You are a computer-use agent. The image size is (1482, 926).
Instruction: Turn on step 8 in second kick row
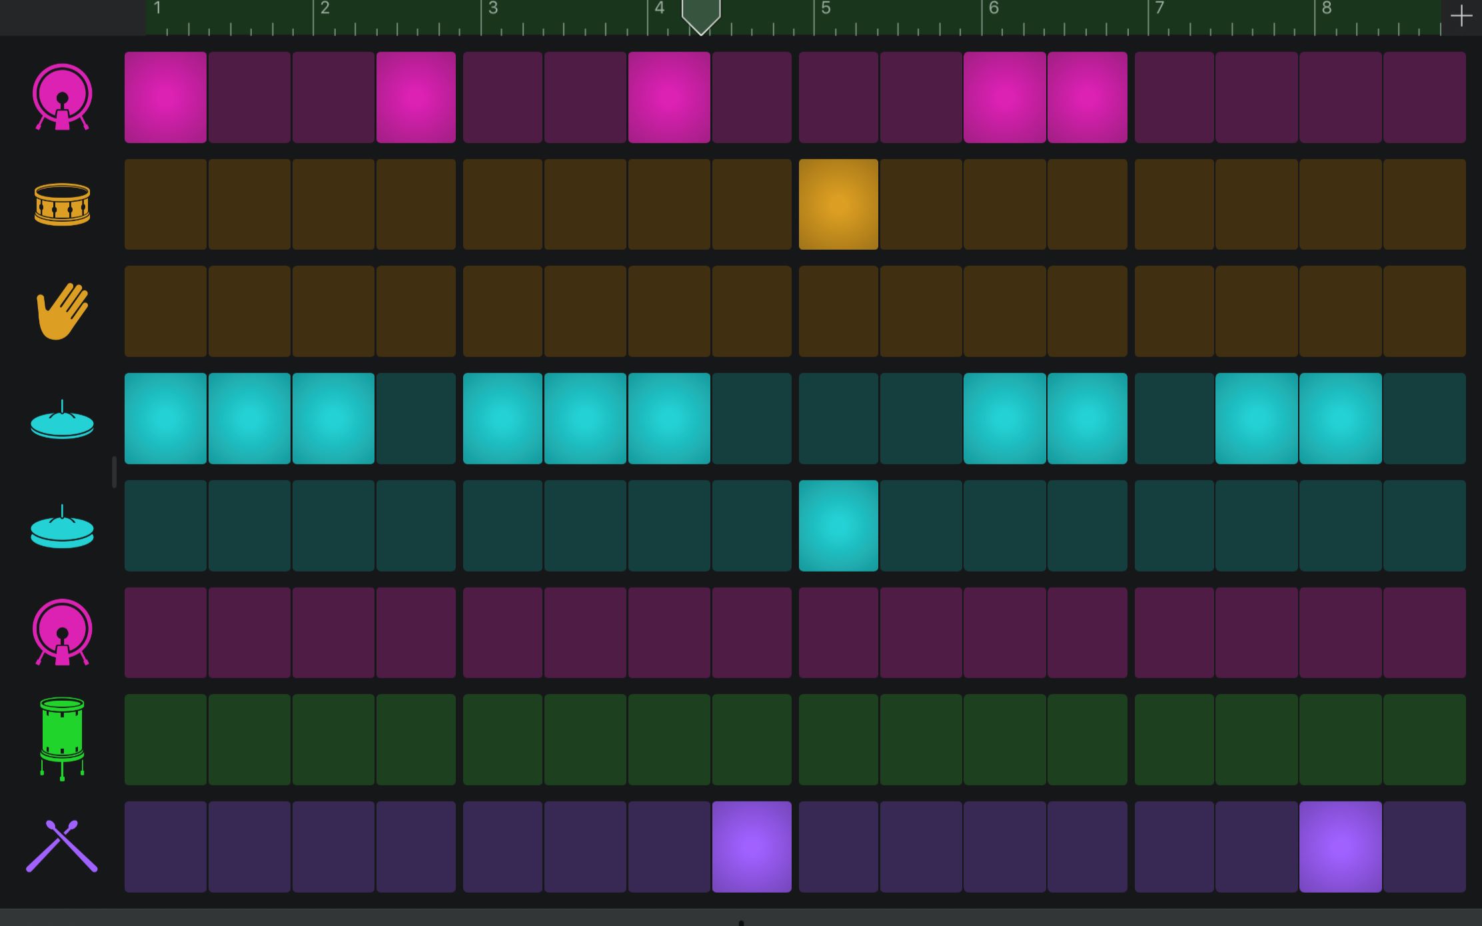pyautogui.click(x=752, y=633)
